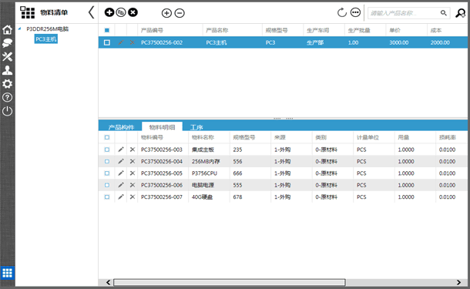Switch to the 物料明细 tab
Screen dimensions: 470x289
(x=162, y=127)
